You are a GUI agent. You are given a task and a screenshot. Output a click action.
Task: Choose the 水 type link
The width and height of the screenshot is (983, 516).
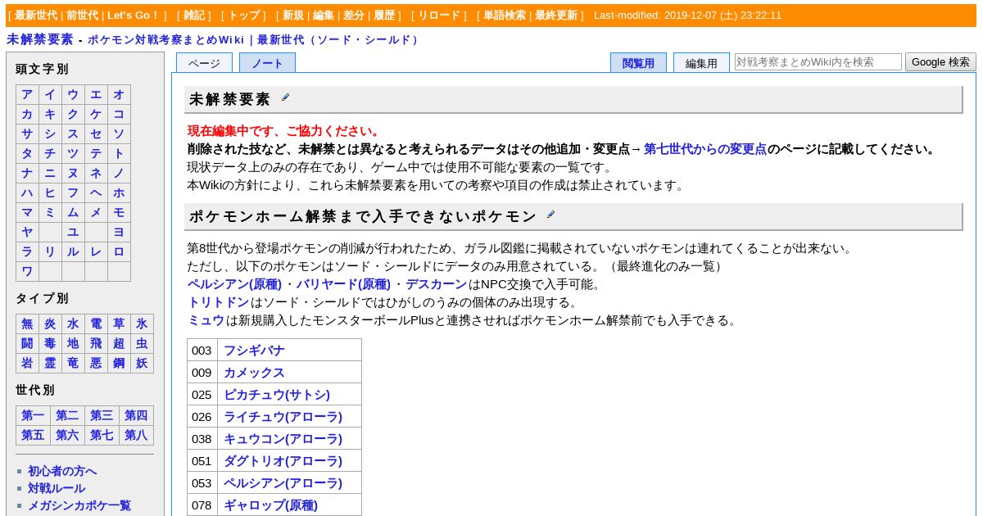(x=73, y=324)
